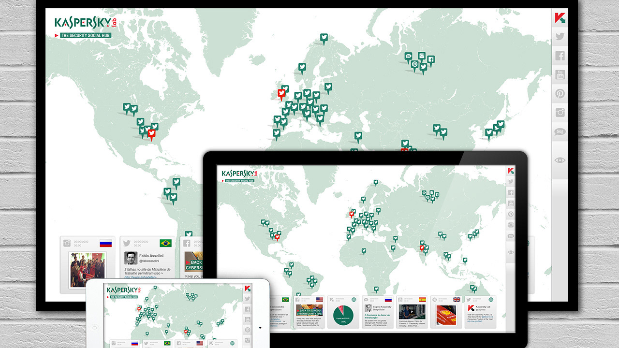
Task: Open the northern Scandinavia Twitter pin on large monitor
Action: tap(324, 38)
